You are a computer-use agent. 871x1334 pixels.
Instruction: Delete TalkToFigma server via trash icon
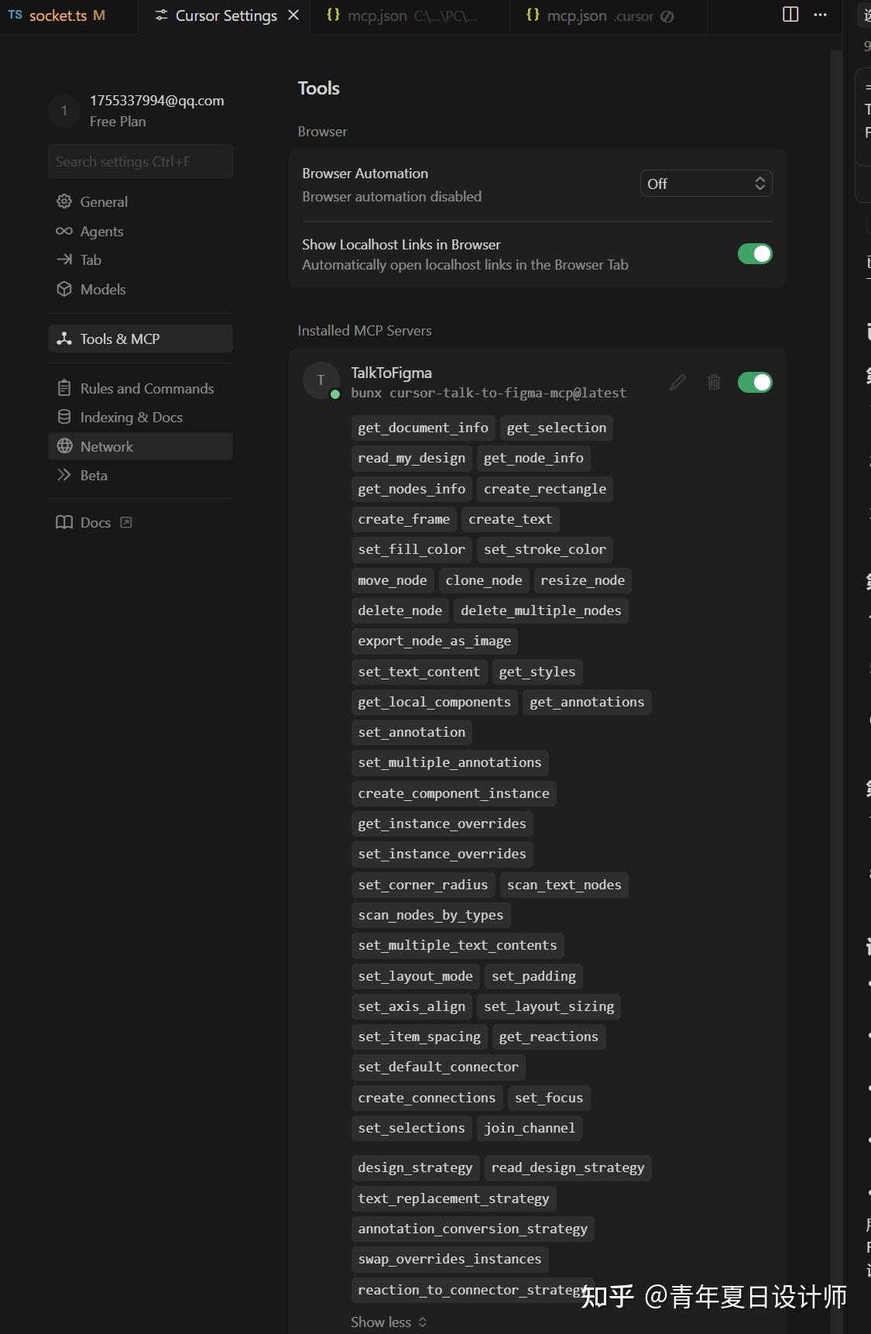(714, 383)
